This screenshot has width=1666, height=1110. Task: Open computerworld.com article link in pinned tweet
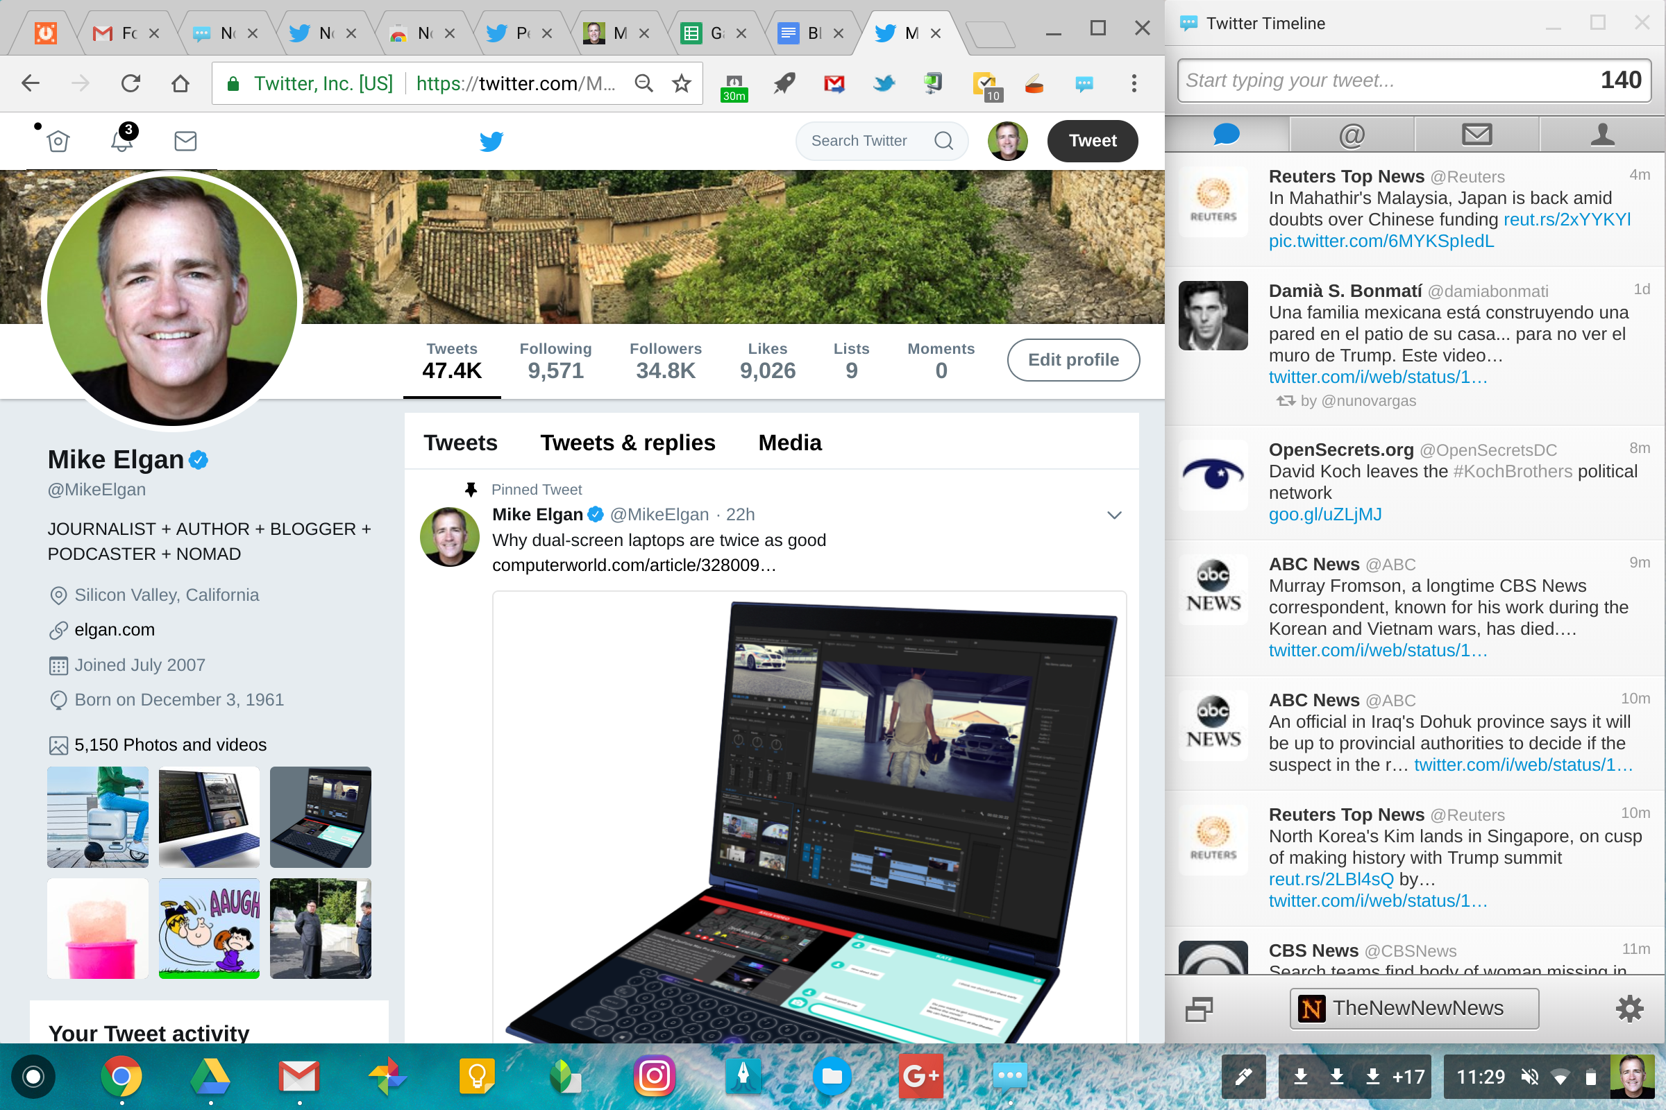pos(634,565)
